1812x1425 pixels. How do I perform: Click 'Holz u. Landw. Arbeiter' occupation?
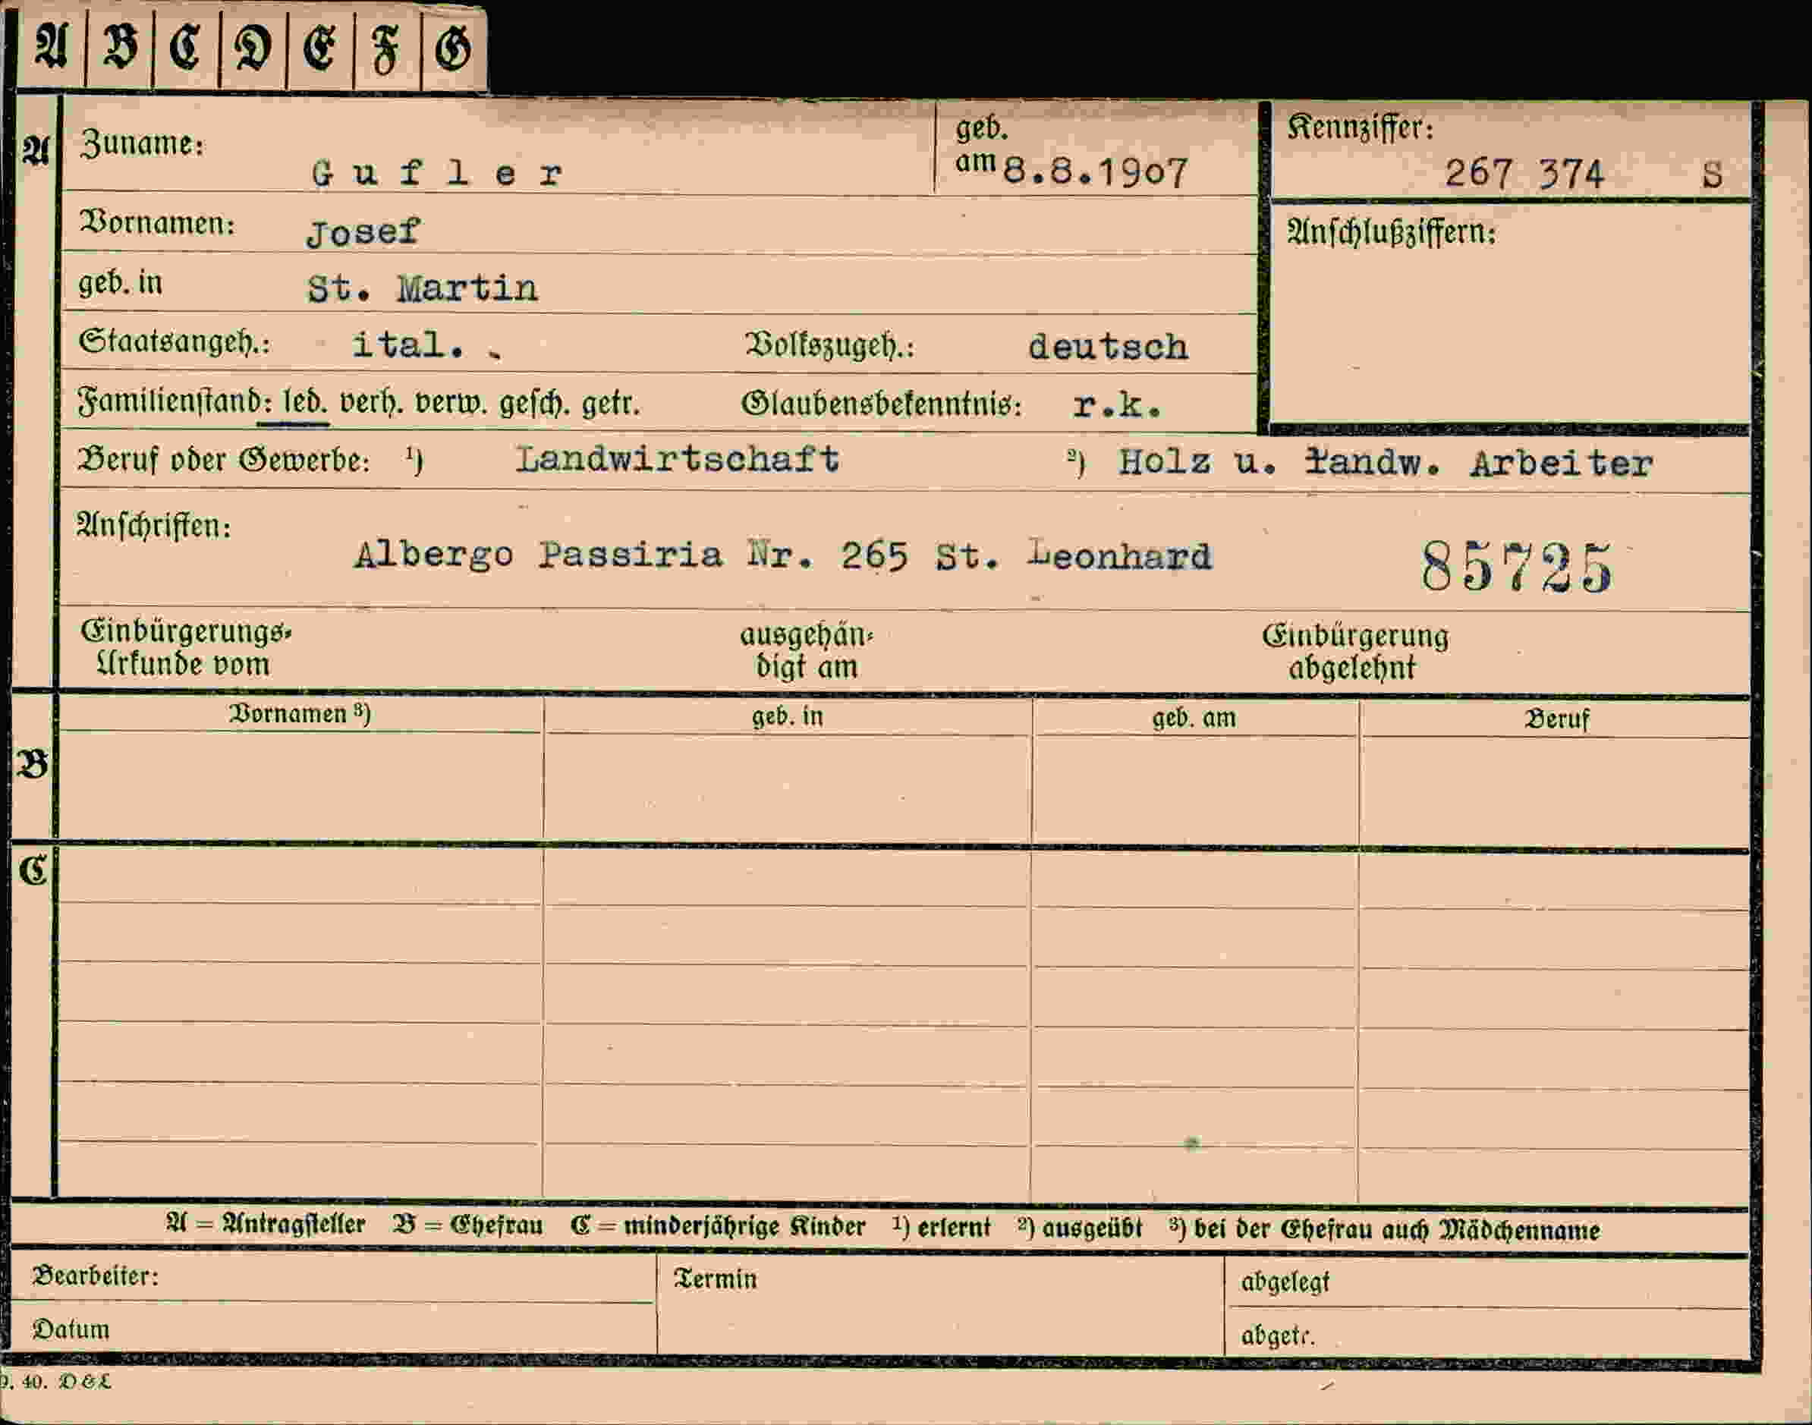1385,463
